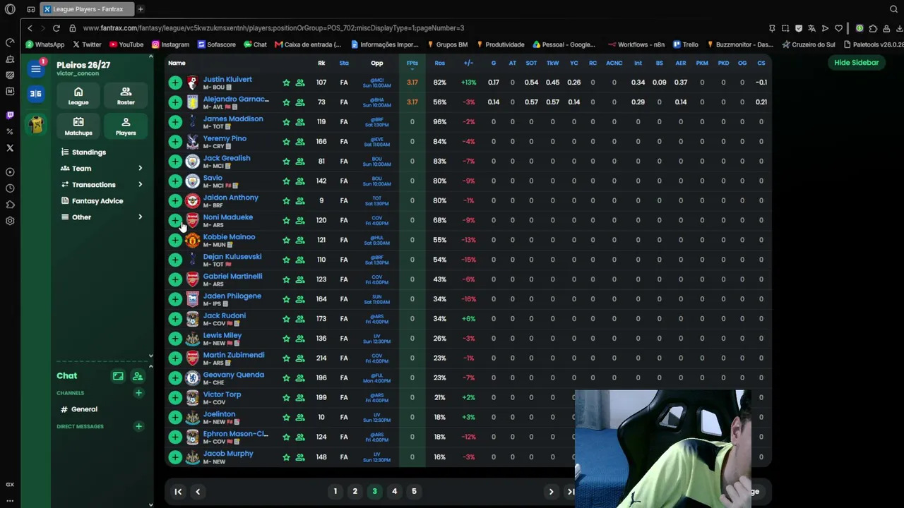Toggle watchlist star for Kobbie Mainoo

tap(286, 240)
